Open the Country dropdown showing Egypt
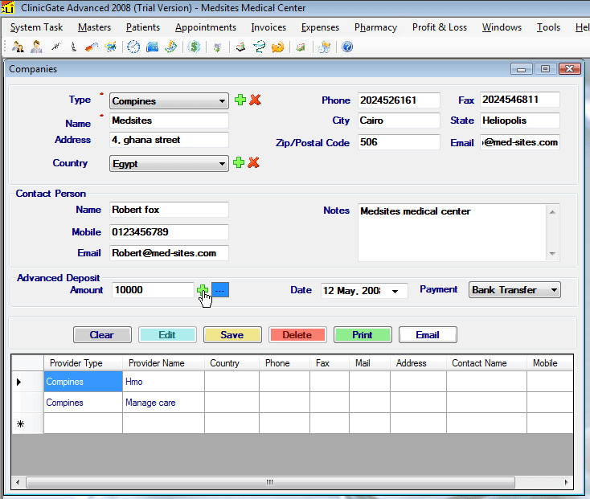This screenshot has height=499, width=590. [x=169, y=164]
